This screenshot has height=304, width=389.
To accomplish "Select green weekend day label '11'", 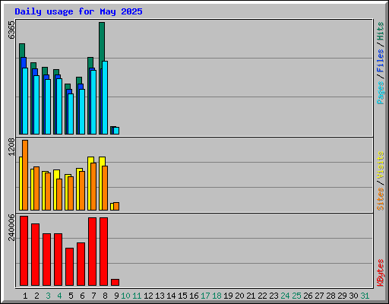I will [137, 296].
